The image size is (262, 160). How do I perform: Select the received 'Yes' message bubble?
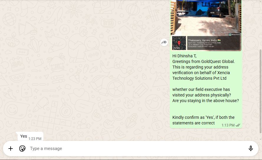[24, 136]
